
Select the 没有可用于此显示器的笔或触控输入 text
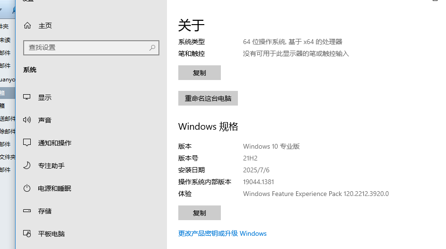point(296,54)
